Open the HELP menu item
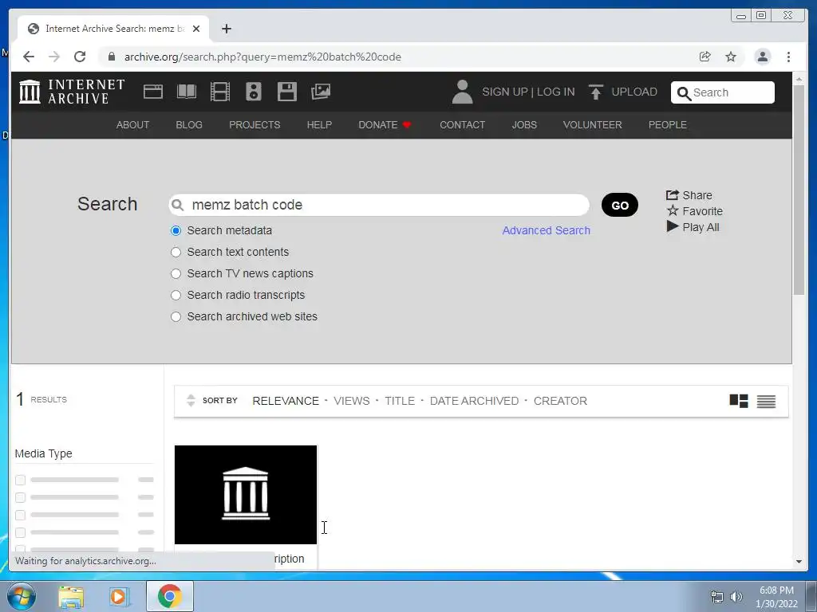Image resolution: width=817 pixels, height=612 pixels. pyautogui.click(x=319, y=125)
